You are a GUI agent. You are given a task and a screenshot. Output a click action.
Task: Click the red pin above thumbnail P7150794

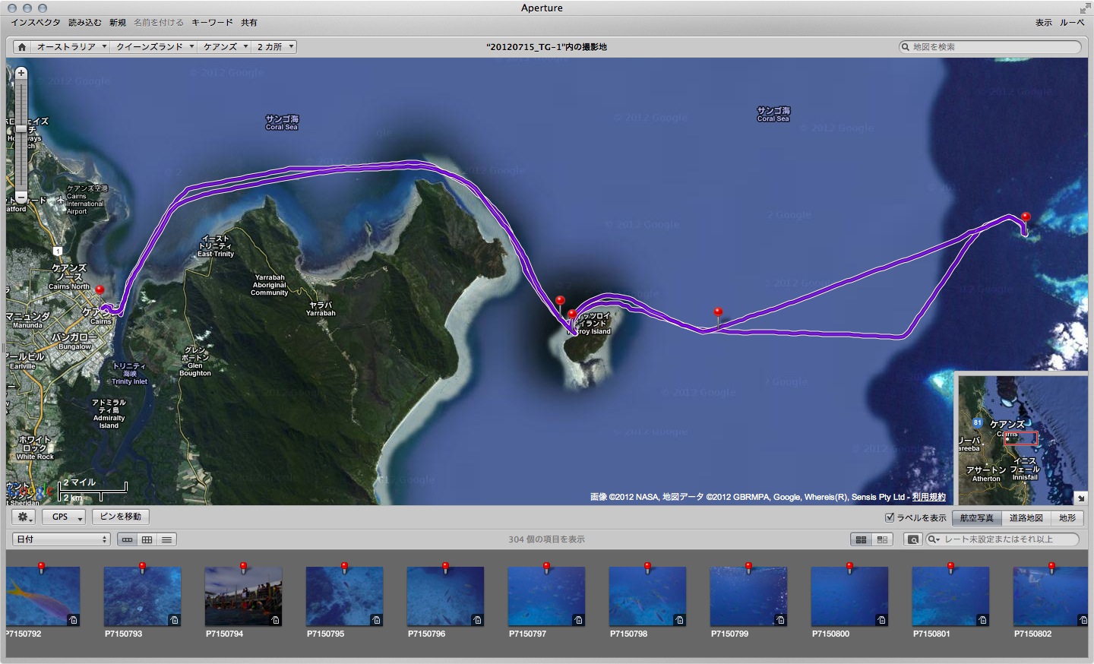tap(243, 567)
